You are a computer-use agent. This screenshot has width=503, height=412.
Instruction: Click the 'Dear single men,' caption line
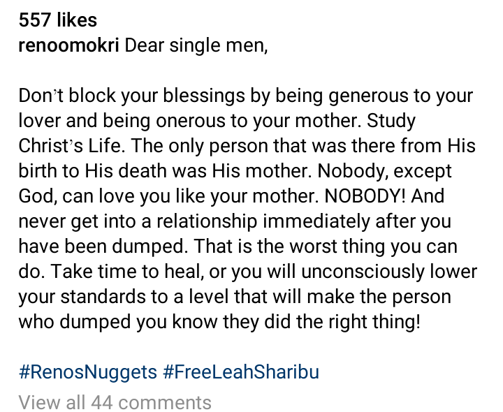pos(196,45)
